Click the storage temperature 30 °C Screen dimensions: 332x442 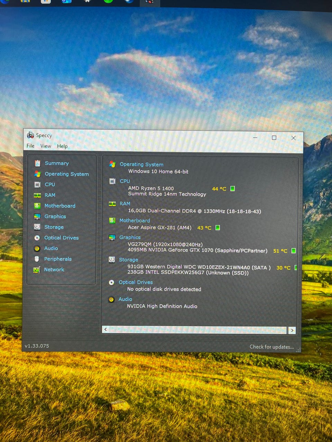click(x=283, y=268)
